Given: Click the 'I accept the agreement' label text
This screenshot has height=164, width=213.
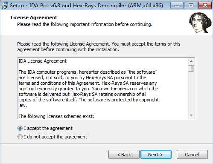Looking at the screenshot, I should coord(48,128).
